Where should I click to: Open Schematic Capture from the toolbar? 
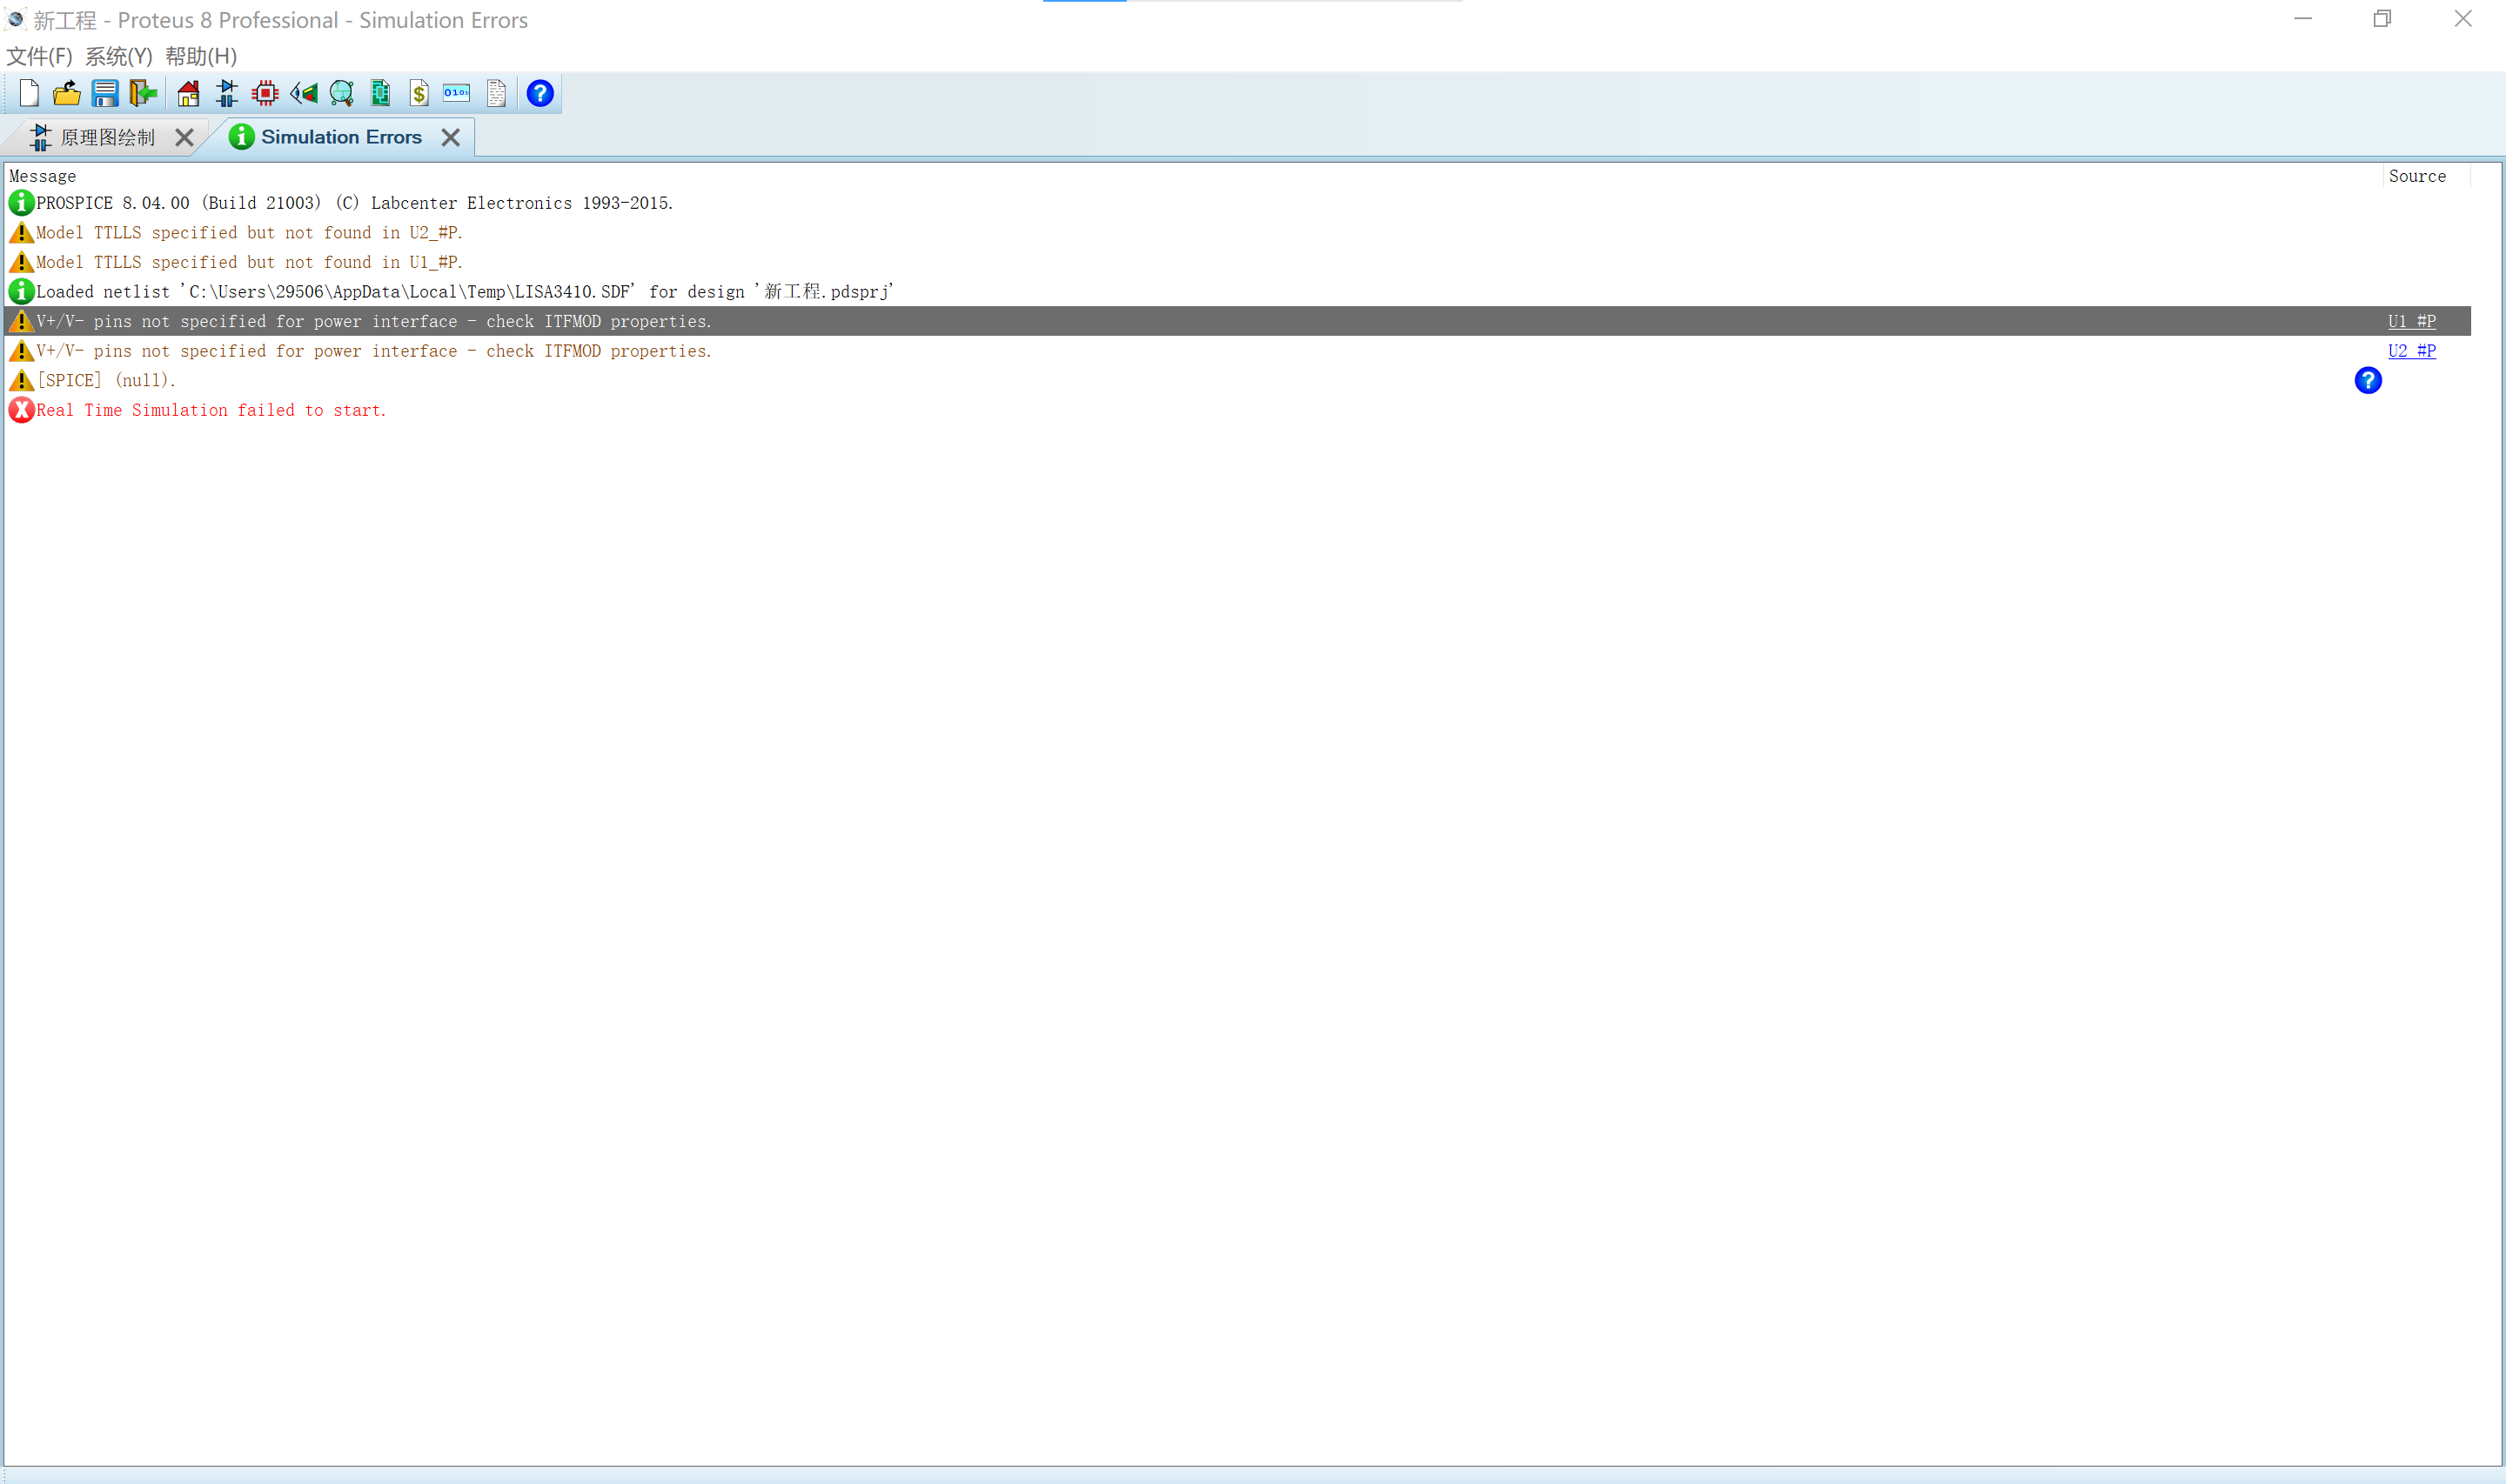point(227,93)
